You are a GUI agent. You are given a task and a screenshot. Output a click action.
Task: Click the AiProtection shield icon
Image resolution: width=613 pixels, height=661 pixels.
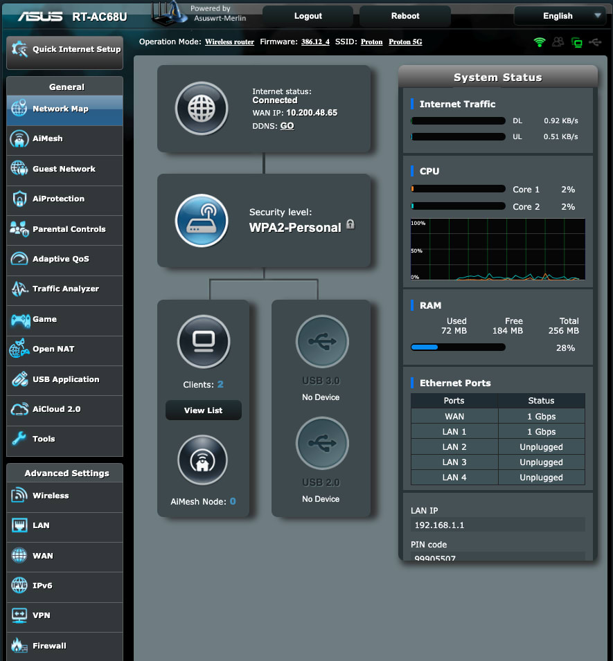pos(19,199)
